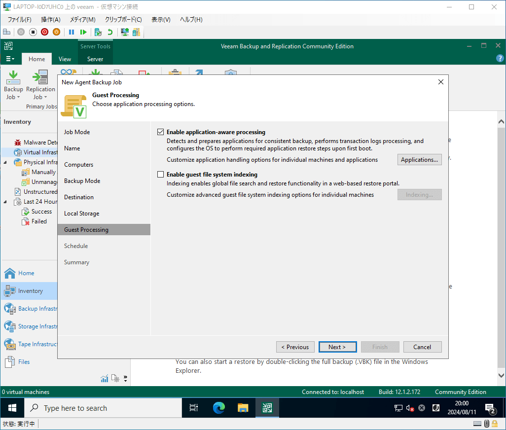Expand navigation pane overflow chevron
This screenshot has width=506, height=430.
[125, 378]
